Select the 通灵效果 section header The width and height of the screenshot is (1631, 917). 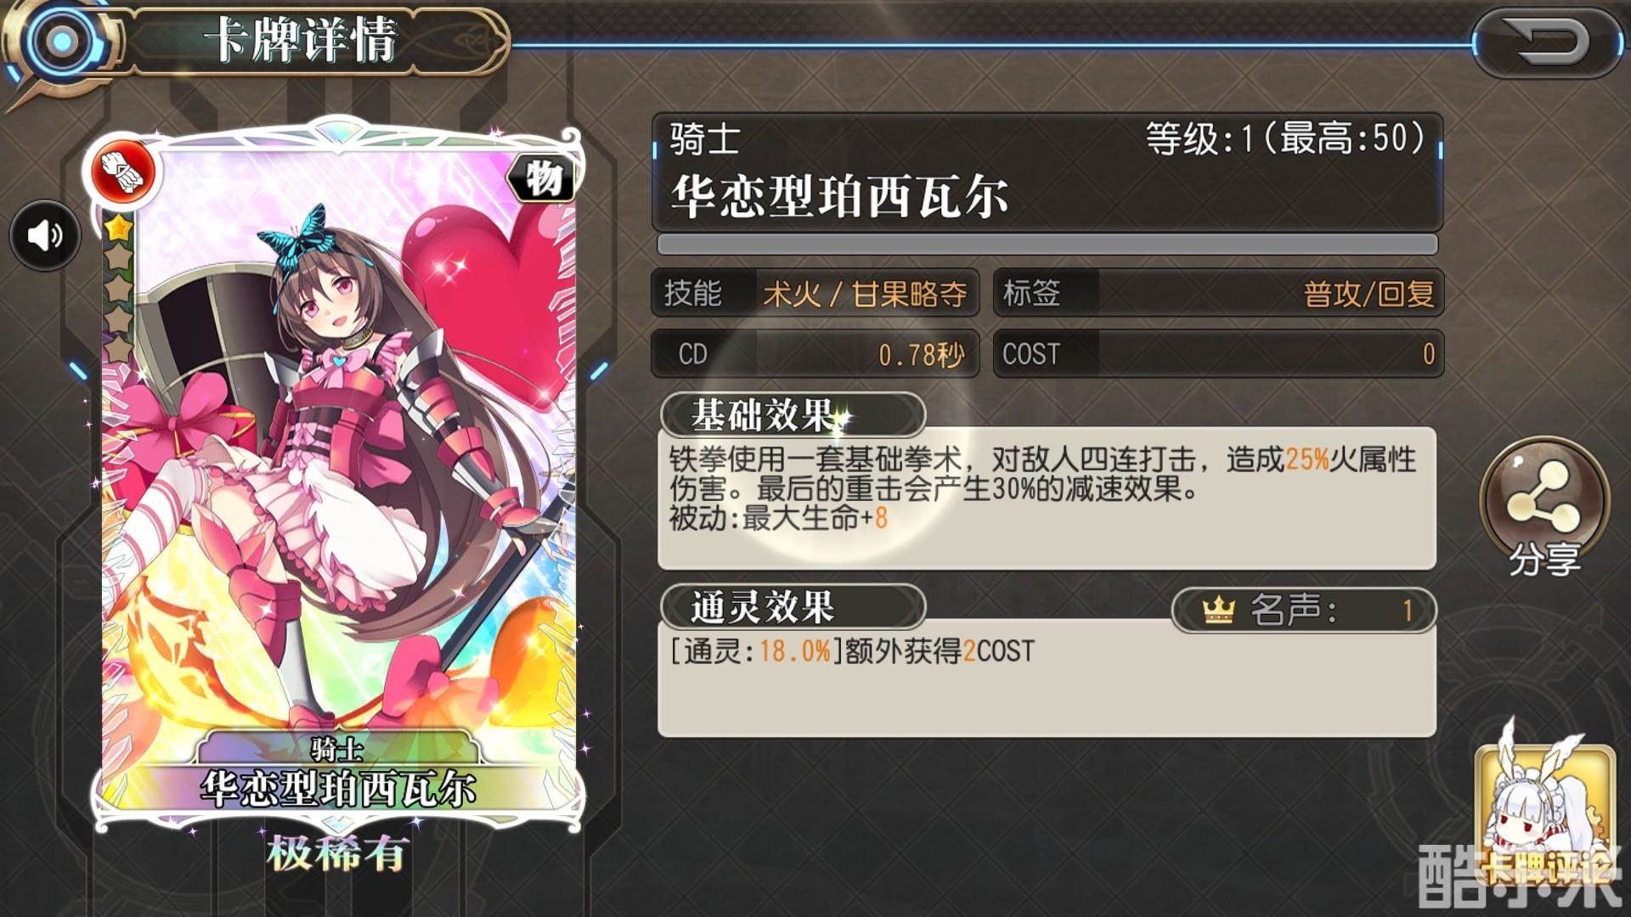[x=792, y=607]
